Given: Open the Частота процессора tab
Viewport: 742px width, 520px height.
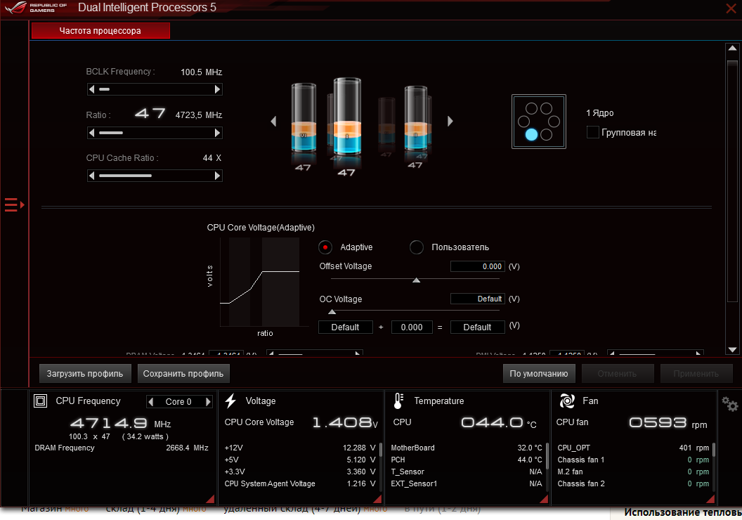Looking at the screenshot, I should coord(100,31).
